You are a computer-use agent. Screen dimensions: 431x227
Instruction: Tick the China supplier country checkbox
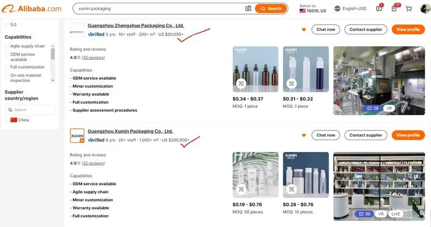(x=7, y=120)
